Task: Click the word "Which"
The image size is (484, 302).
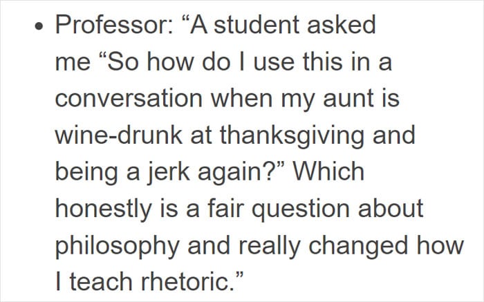Action: click(328, 171)
